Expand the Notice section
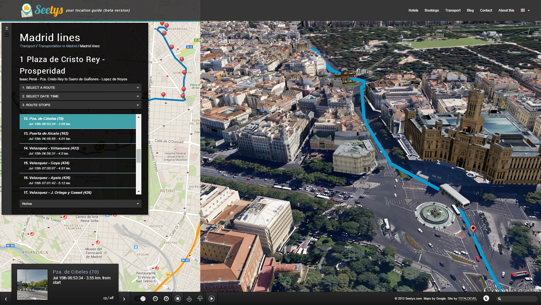The height and width of the screenshot is (305, 541). click(x=81, y=203)
